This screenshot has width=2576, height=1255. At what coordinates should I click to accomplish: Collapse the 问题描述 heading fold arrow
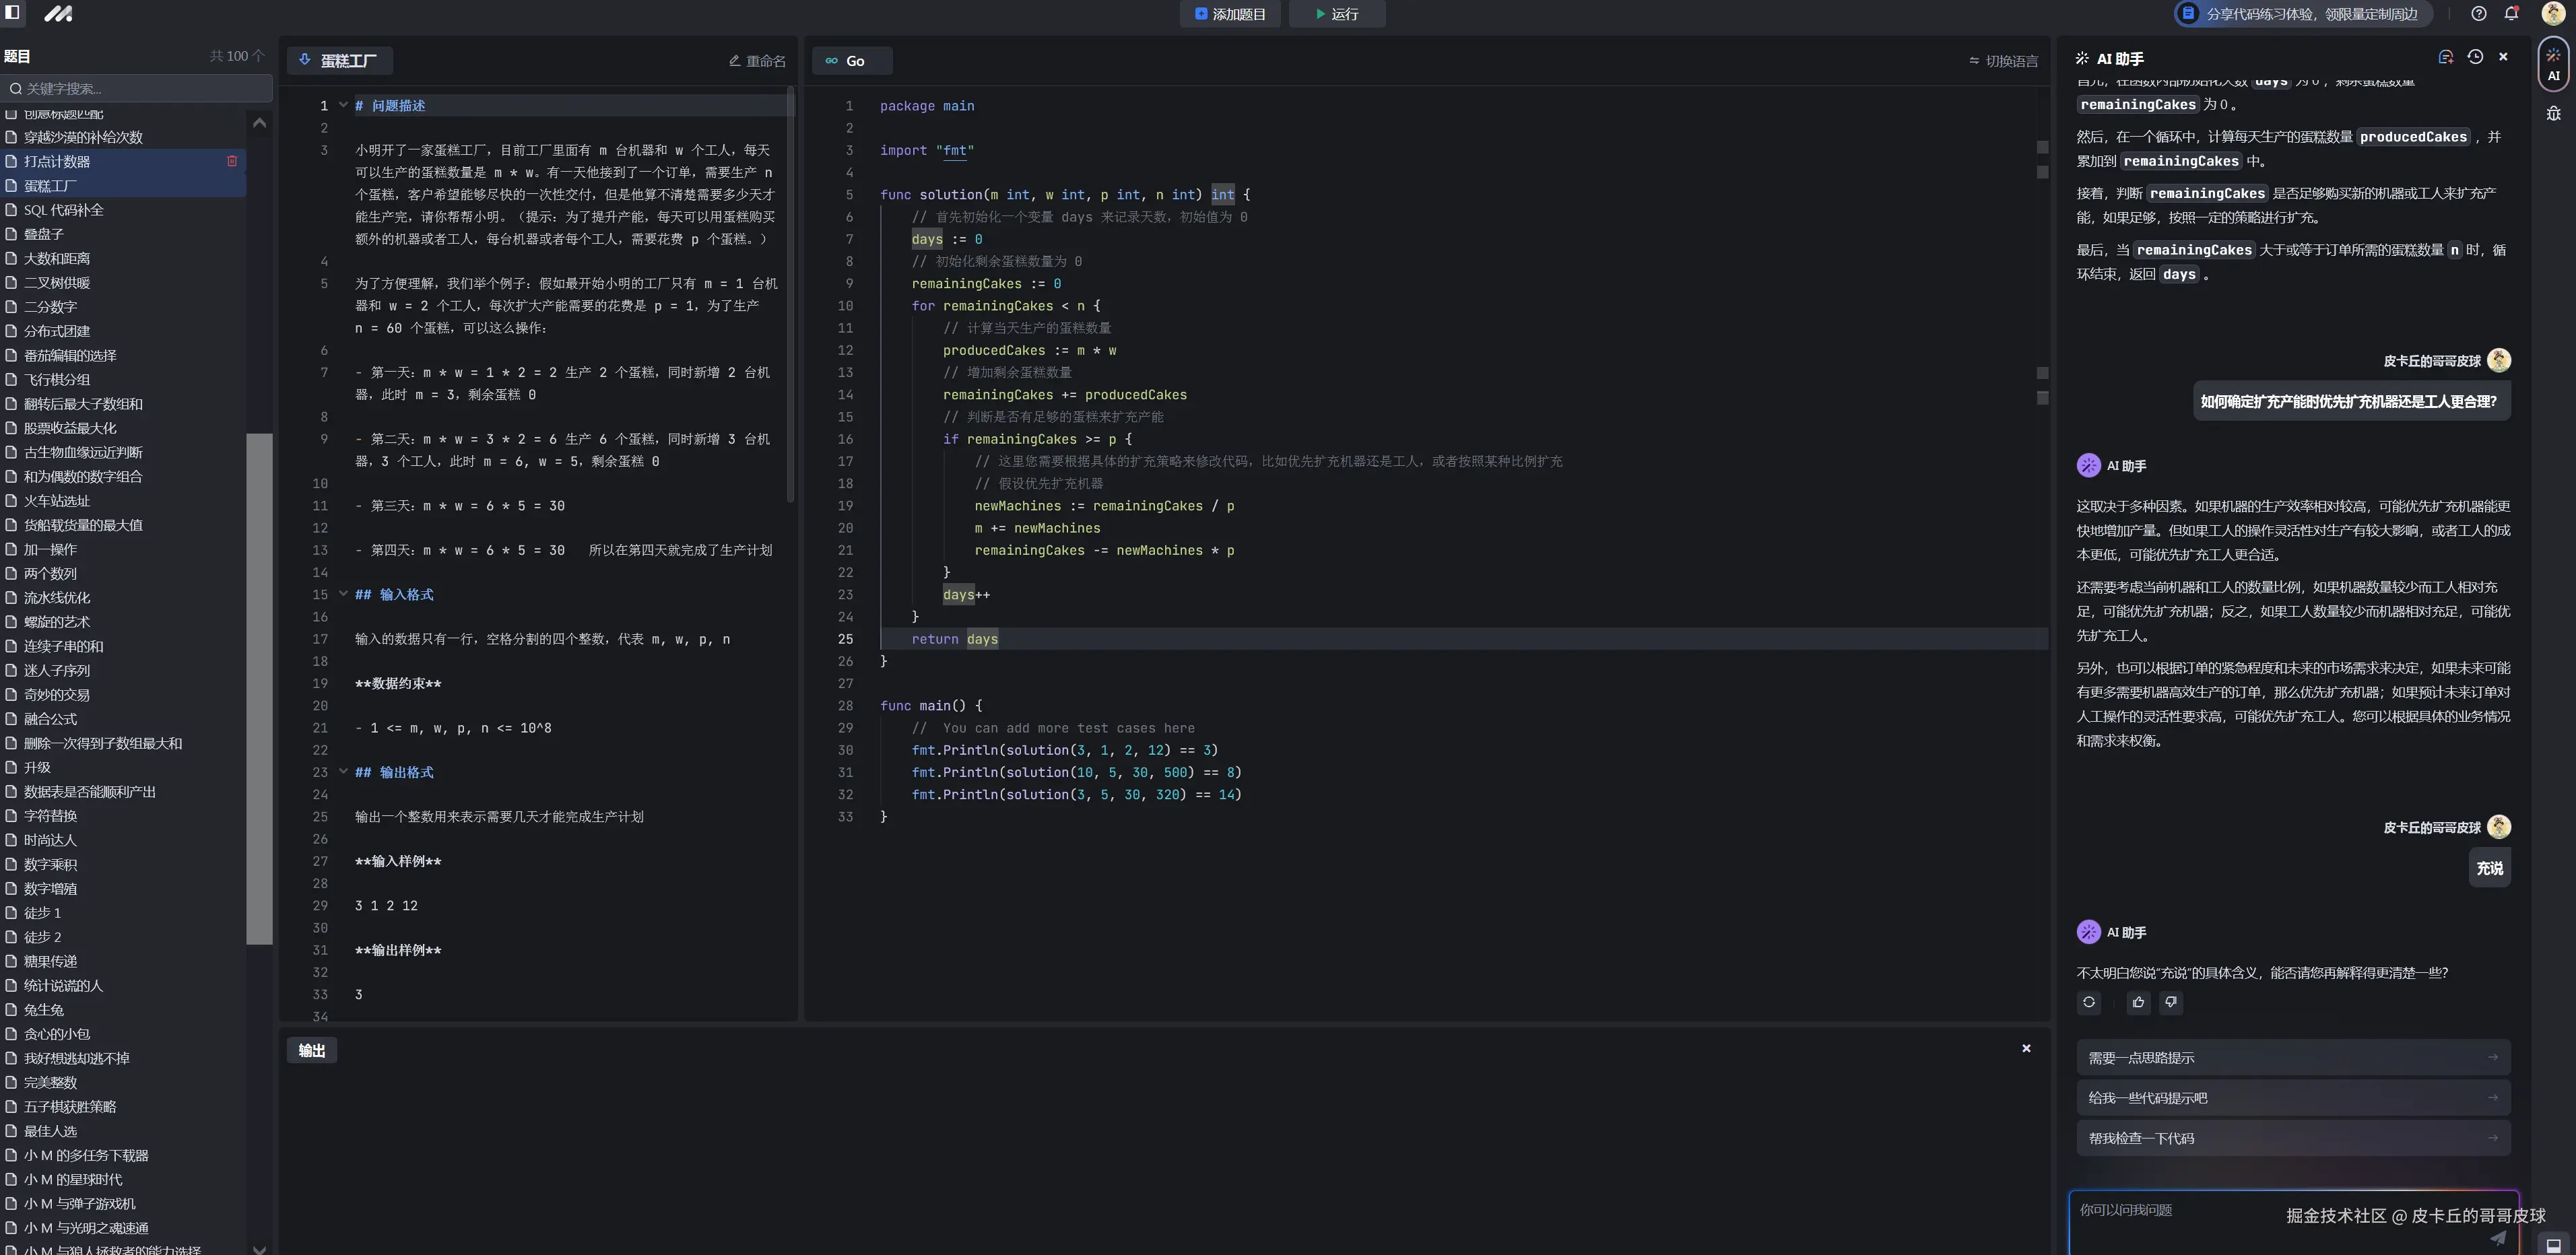[x=343, y=105]
